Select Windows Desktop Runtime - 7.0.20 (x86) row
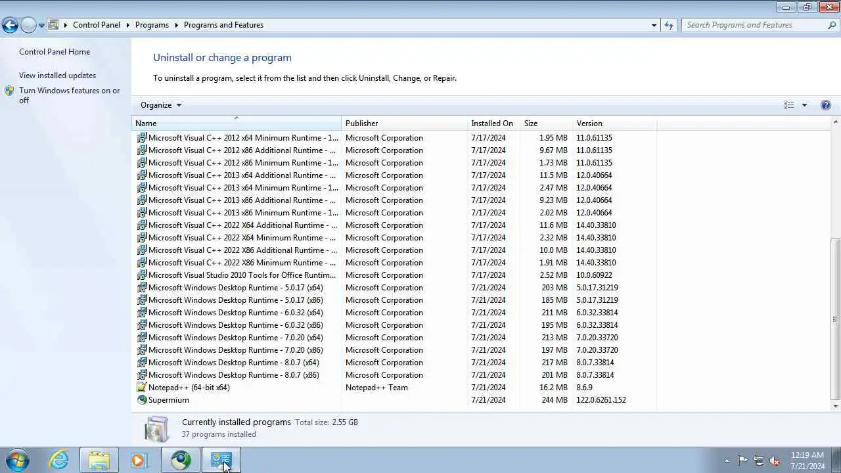The image size is (841, 473). pos(394,350)
